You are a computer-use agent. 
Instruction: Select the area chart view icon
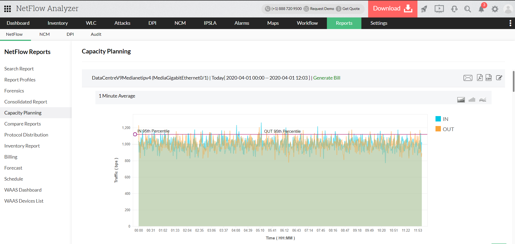coord(461,100)
